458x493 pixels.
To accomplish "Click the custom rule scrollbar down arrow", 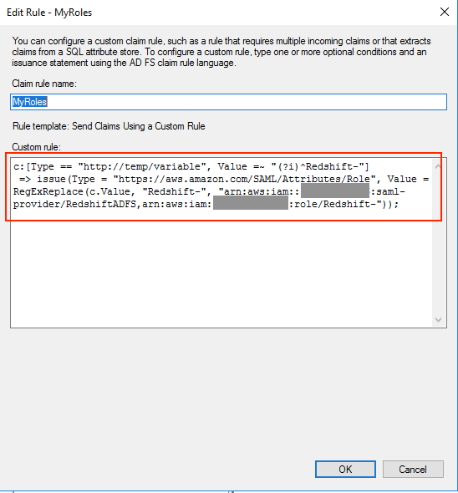I will click(x=438, y=320).
